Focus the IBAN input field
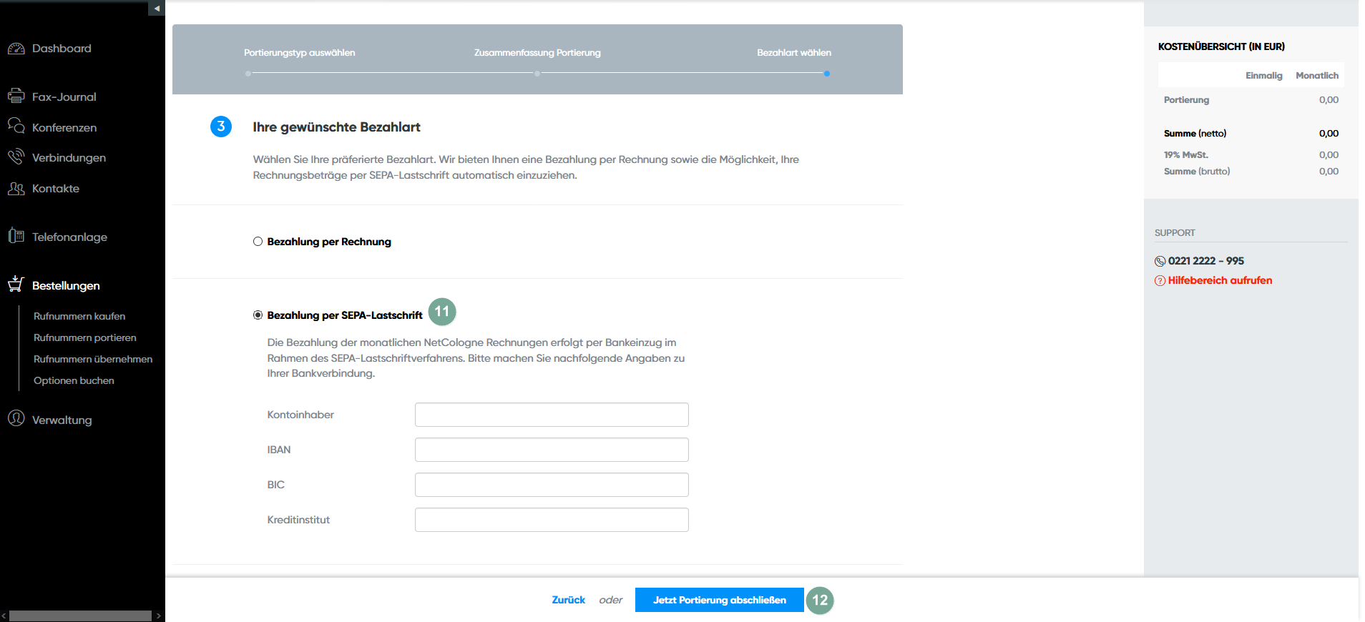Viewport: 1365px width, 622px height. coord(551,450)
